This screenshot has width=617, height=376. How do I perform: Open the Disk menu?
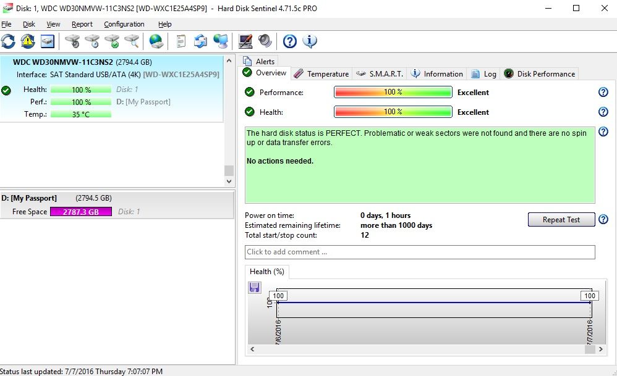click(28, 24)
